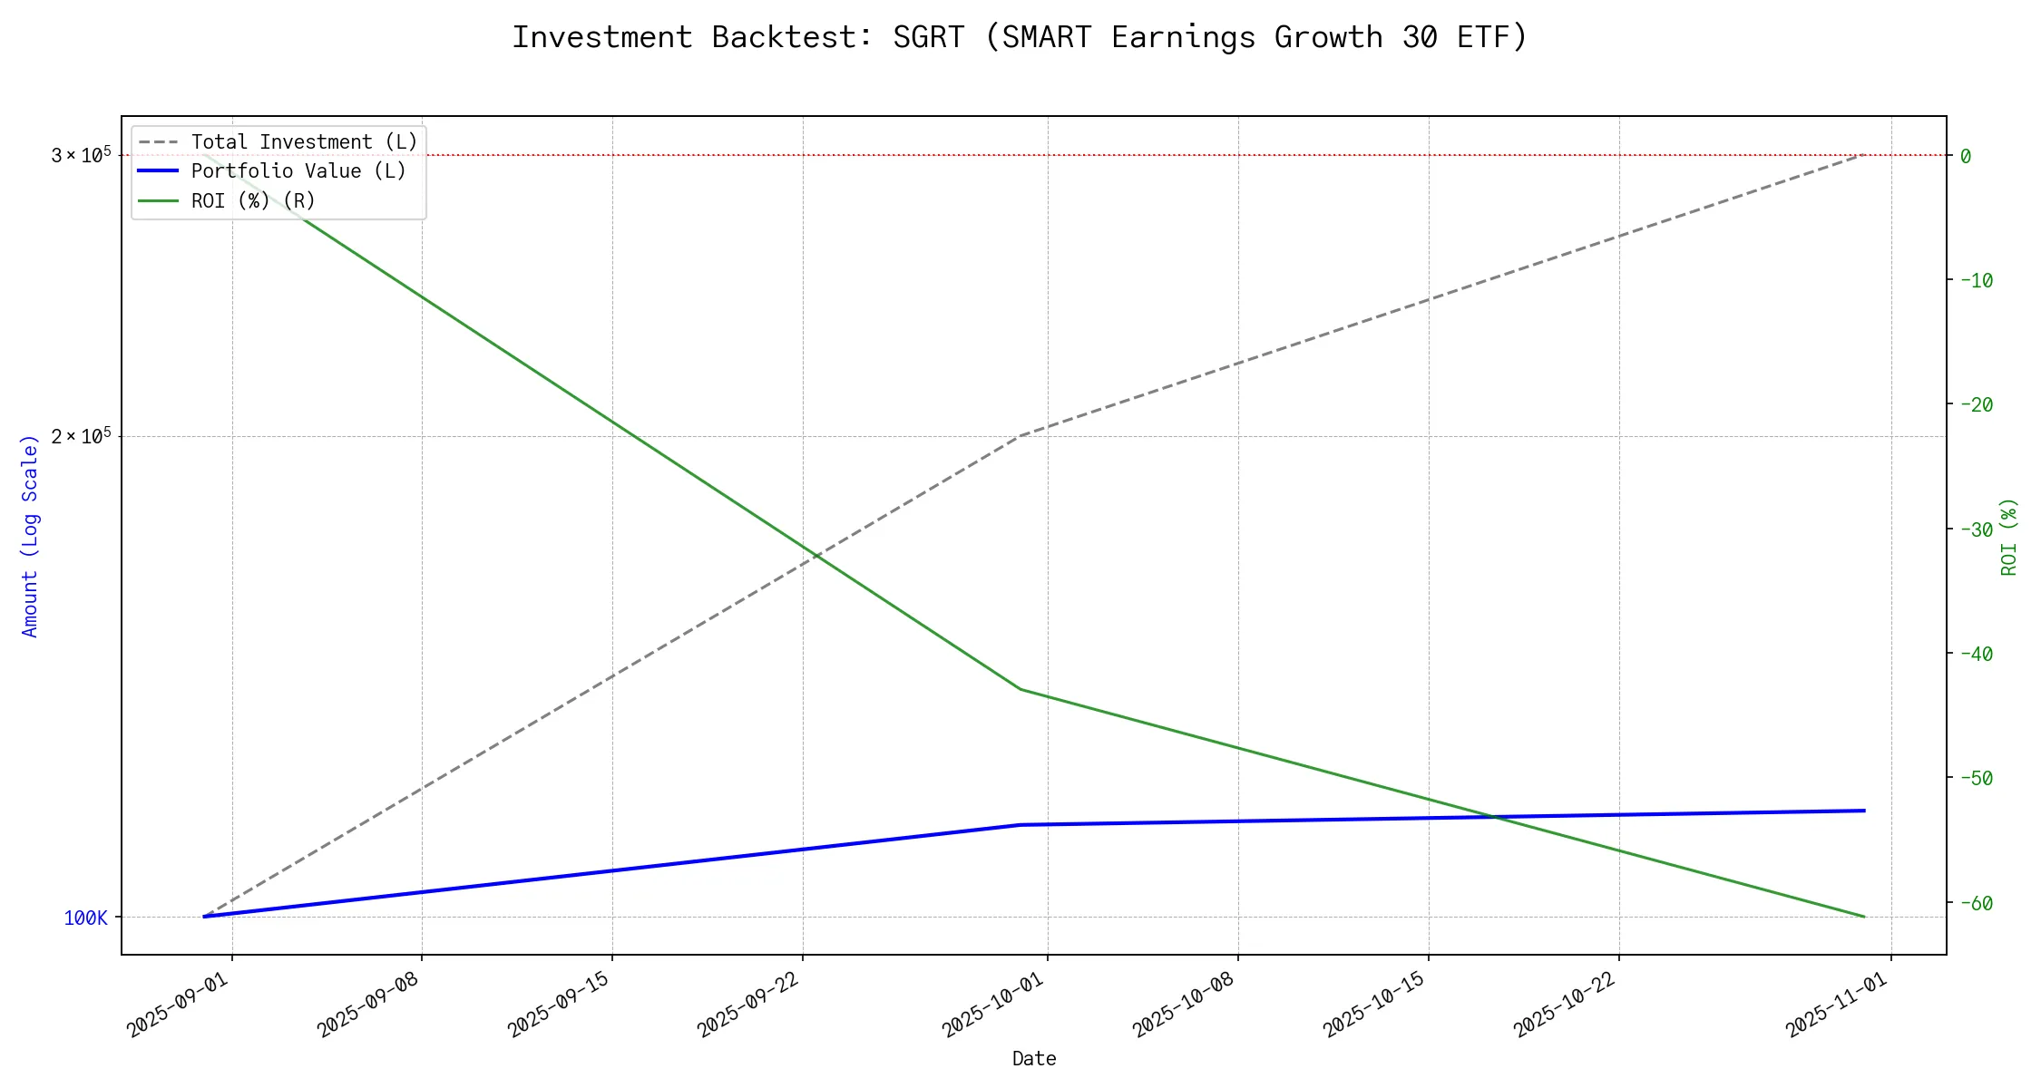
Task: Click the chart title text
Action: (1020, 37)
